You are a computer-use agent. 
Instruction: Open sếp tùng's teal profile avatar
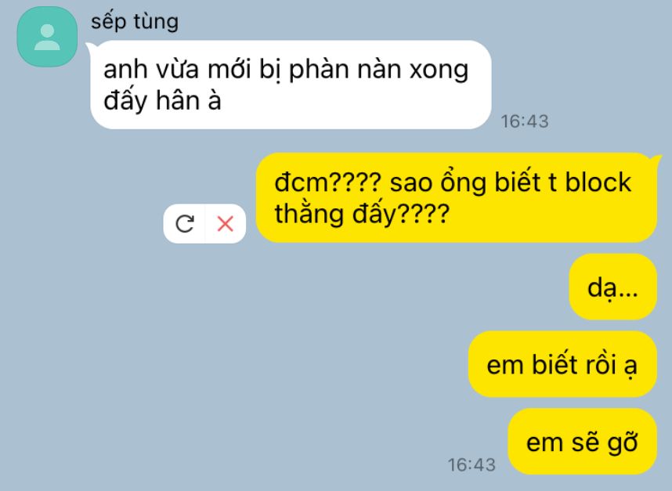point(47,37)
